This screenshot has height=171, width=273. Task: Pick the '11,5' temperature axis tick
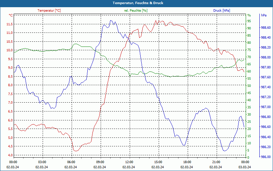pos(10,24)
